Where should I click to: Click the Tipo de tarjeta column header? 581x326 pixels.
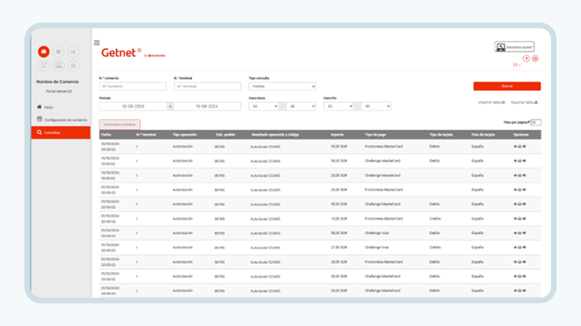pyautogui.click(x=441, y=134)
